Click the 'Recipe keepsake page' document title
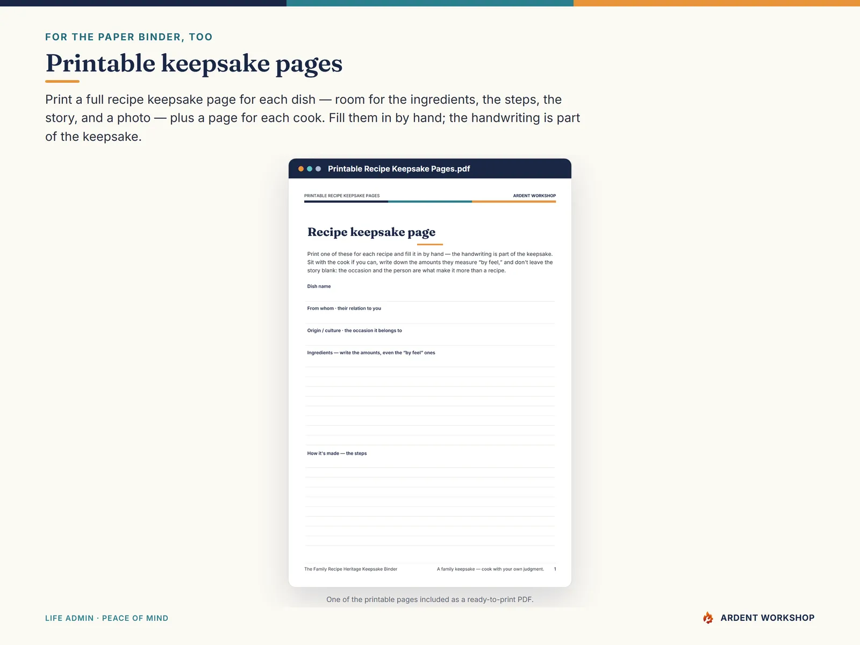 click(371, 232)
